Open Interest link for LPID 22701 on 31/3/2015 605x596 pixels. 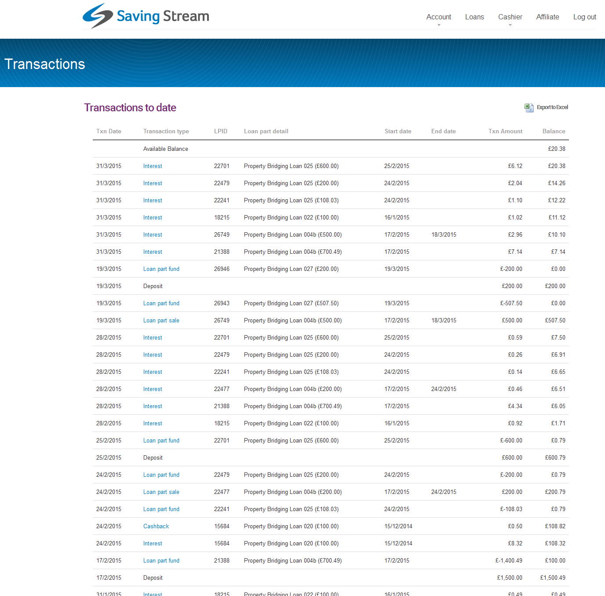click(x=153, y=166)
